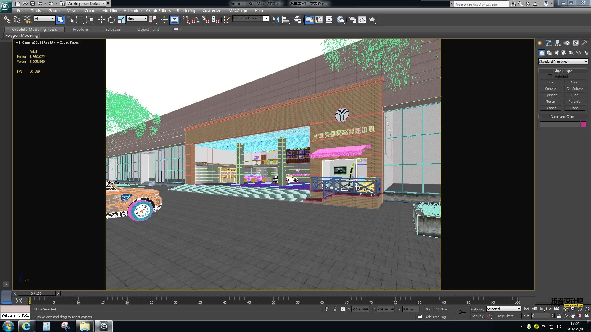
Task: Open the Graph Editors menu
Action: [x=158, y=10]
